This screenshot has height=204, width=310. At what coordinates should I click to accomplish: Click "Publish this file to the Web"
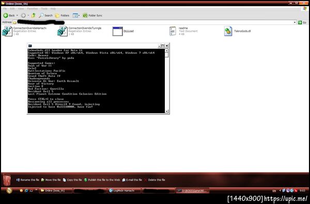tap(102, 180)
